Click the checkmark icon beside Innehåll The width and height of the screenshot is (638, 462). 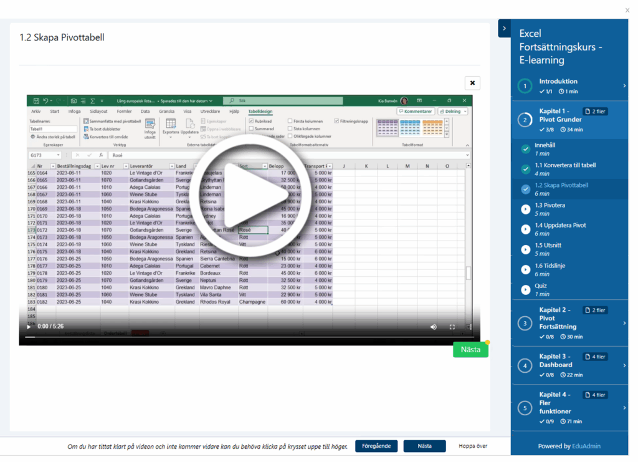click(526, 149)
